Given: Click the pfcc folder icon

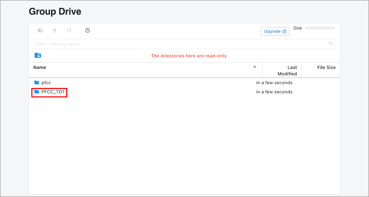Looking at the screenshot, I should pos(37,83).
